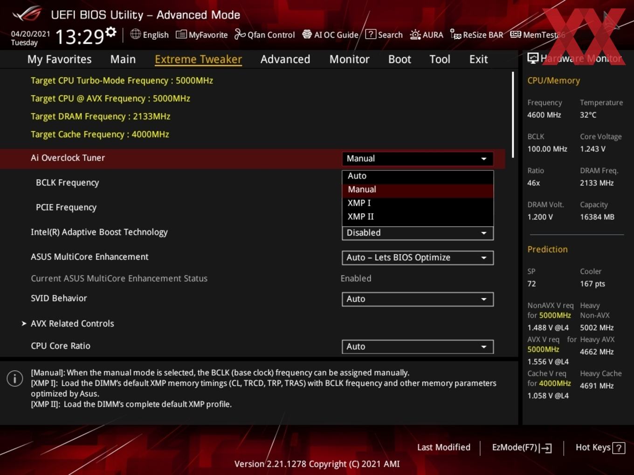Click Target CPU @ AVX Frequency text
This screenshot has width=634, height=475.
tap(110, 98)
